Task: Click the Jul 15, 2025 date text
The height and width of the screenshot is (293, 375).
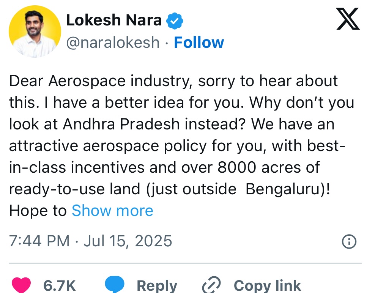Action: tap(128, 241)
